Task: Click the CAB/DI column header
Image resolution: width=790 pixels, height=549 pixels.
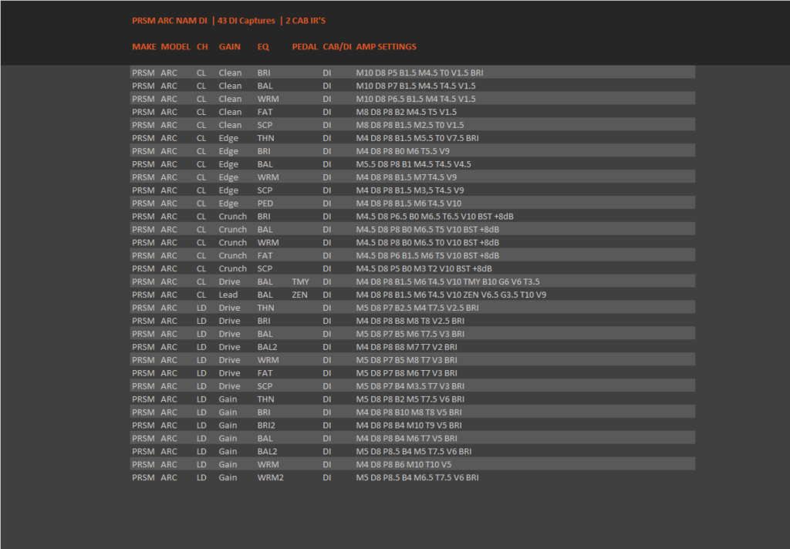Action: pyautogui.click(x=337, y=47)
